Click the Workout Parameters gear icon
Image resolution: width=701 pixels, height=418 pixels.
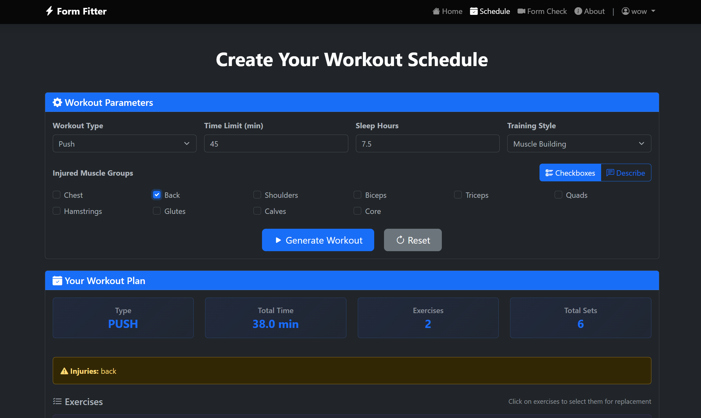tap(57, 102)
